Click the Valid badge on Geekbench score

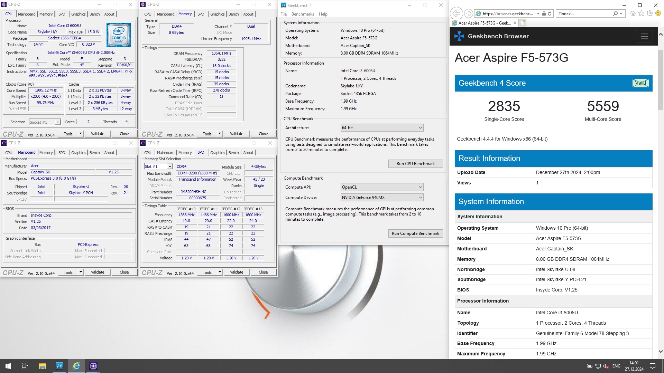640,83
